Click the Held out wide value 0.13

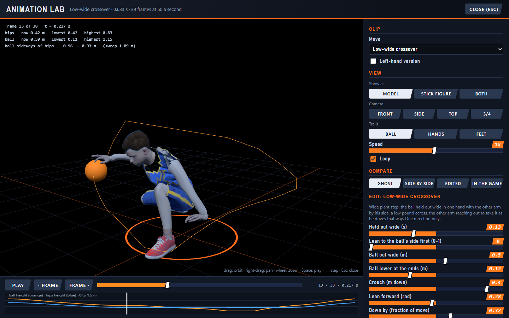tap(495, 227)
